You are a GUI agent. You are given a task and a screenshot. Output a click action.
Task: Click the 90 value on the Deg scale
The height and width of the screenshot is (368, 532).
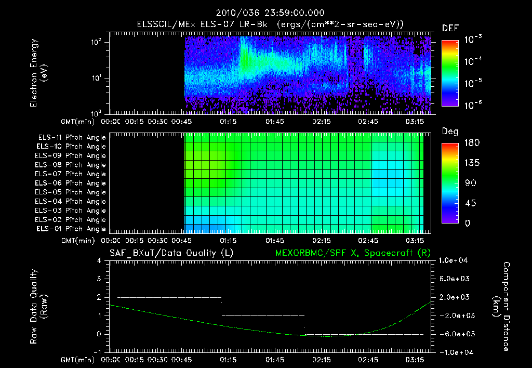coord(471,183)
